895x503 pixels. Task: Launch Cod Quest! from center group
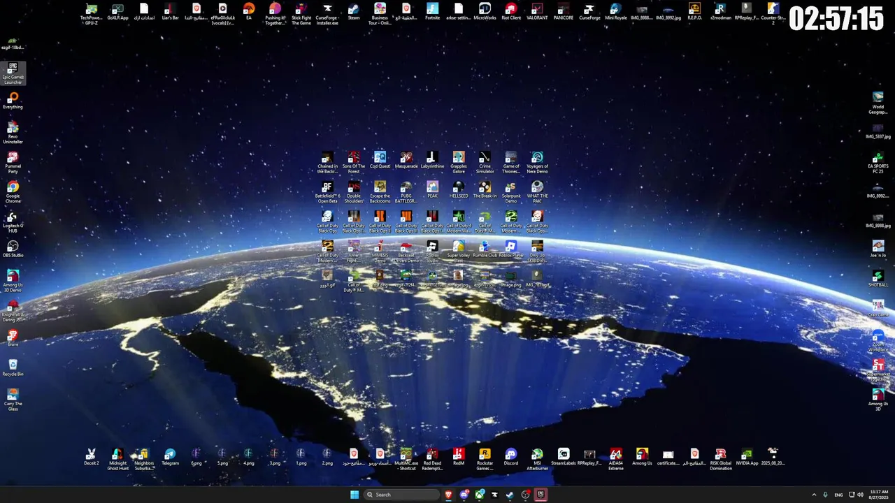point(380,160)
